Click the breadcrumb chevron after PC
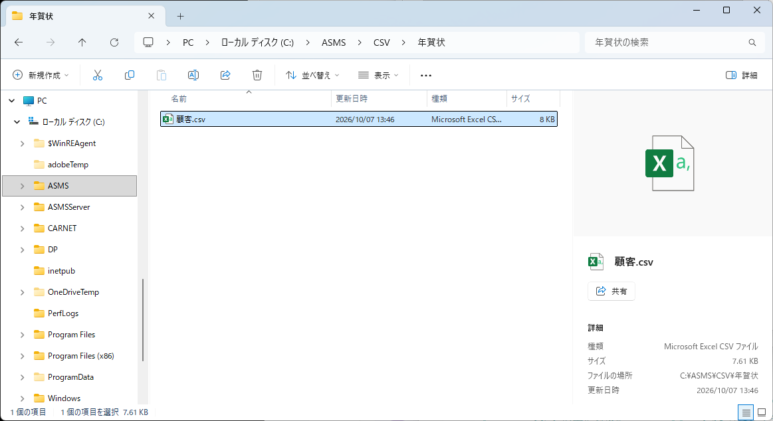The image size is (773, 421). 207,42
